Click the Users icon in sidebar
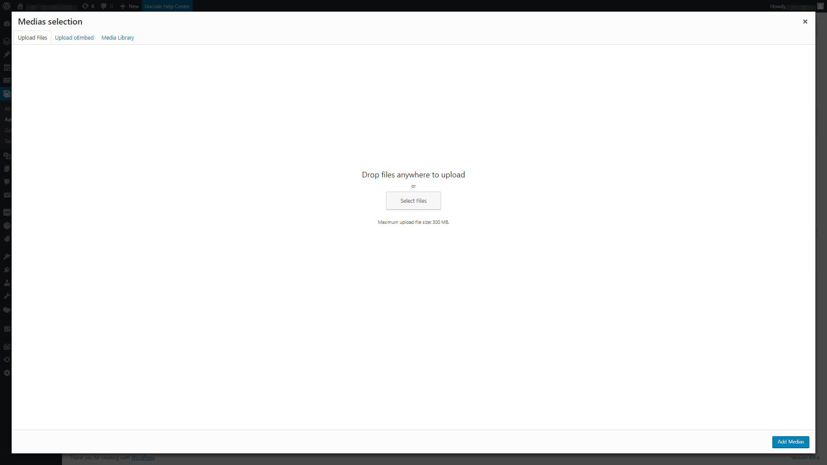The width and height of the screenshot is (827, 465). (x=7, y=282)
